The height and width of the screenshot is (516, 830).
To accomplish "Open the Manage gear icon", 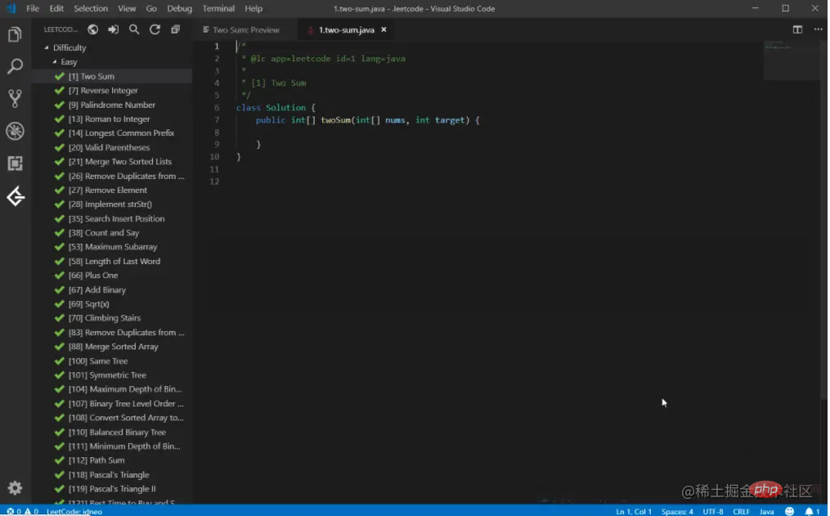I will click(15, 488).
